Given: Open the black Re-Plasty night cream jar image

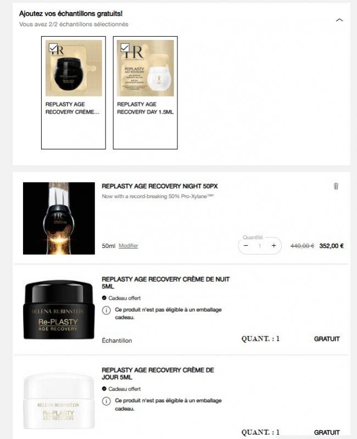Looking at the screenshot, I should (59, 309).
